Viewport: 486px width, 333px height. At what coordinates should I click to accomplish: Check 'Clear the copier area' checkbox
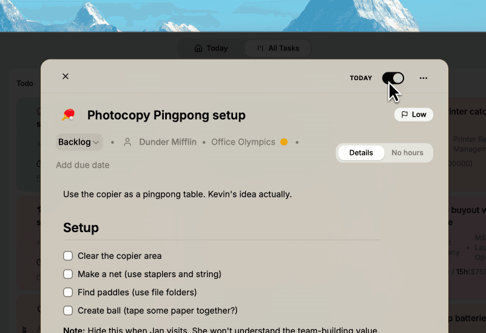coord(68,256)
